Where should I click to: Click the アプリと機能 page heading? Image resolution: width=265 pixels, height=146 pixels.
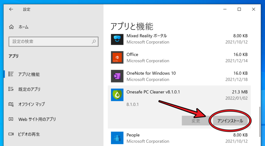132,26
